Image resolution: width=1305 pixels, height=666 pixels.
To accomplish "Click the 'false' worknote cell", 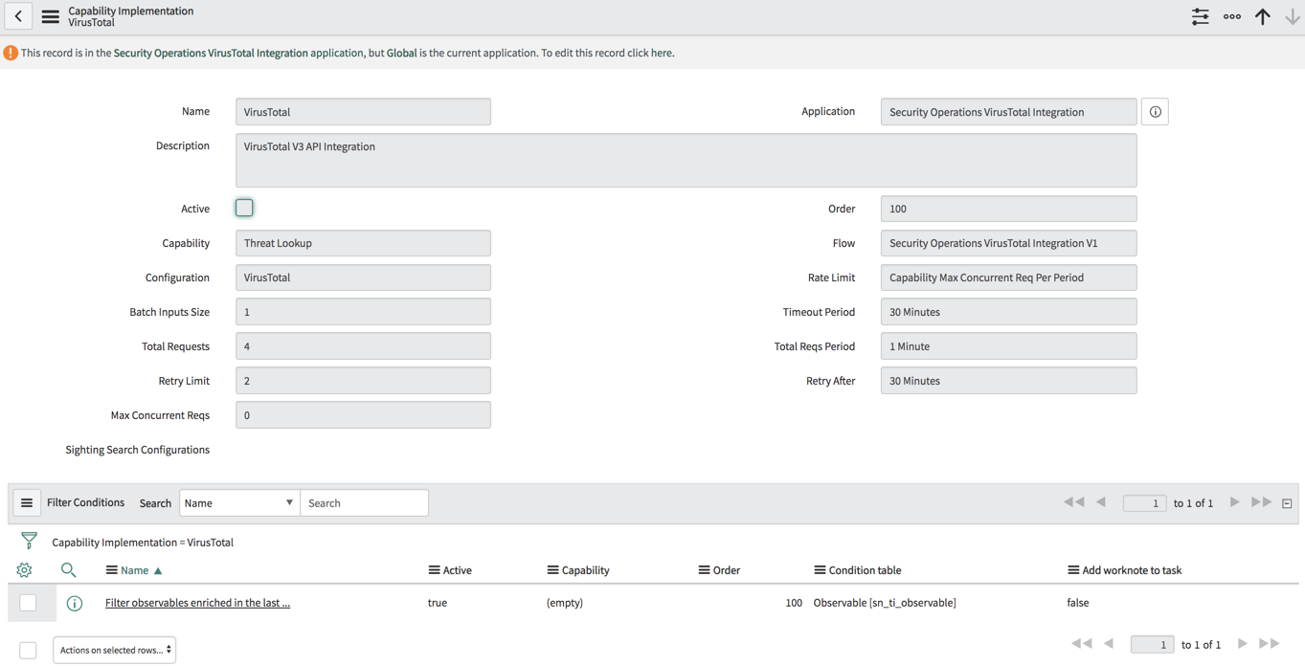I will coord(1077,603).
